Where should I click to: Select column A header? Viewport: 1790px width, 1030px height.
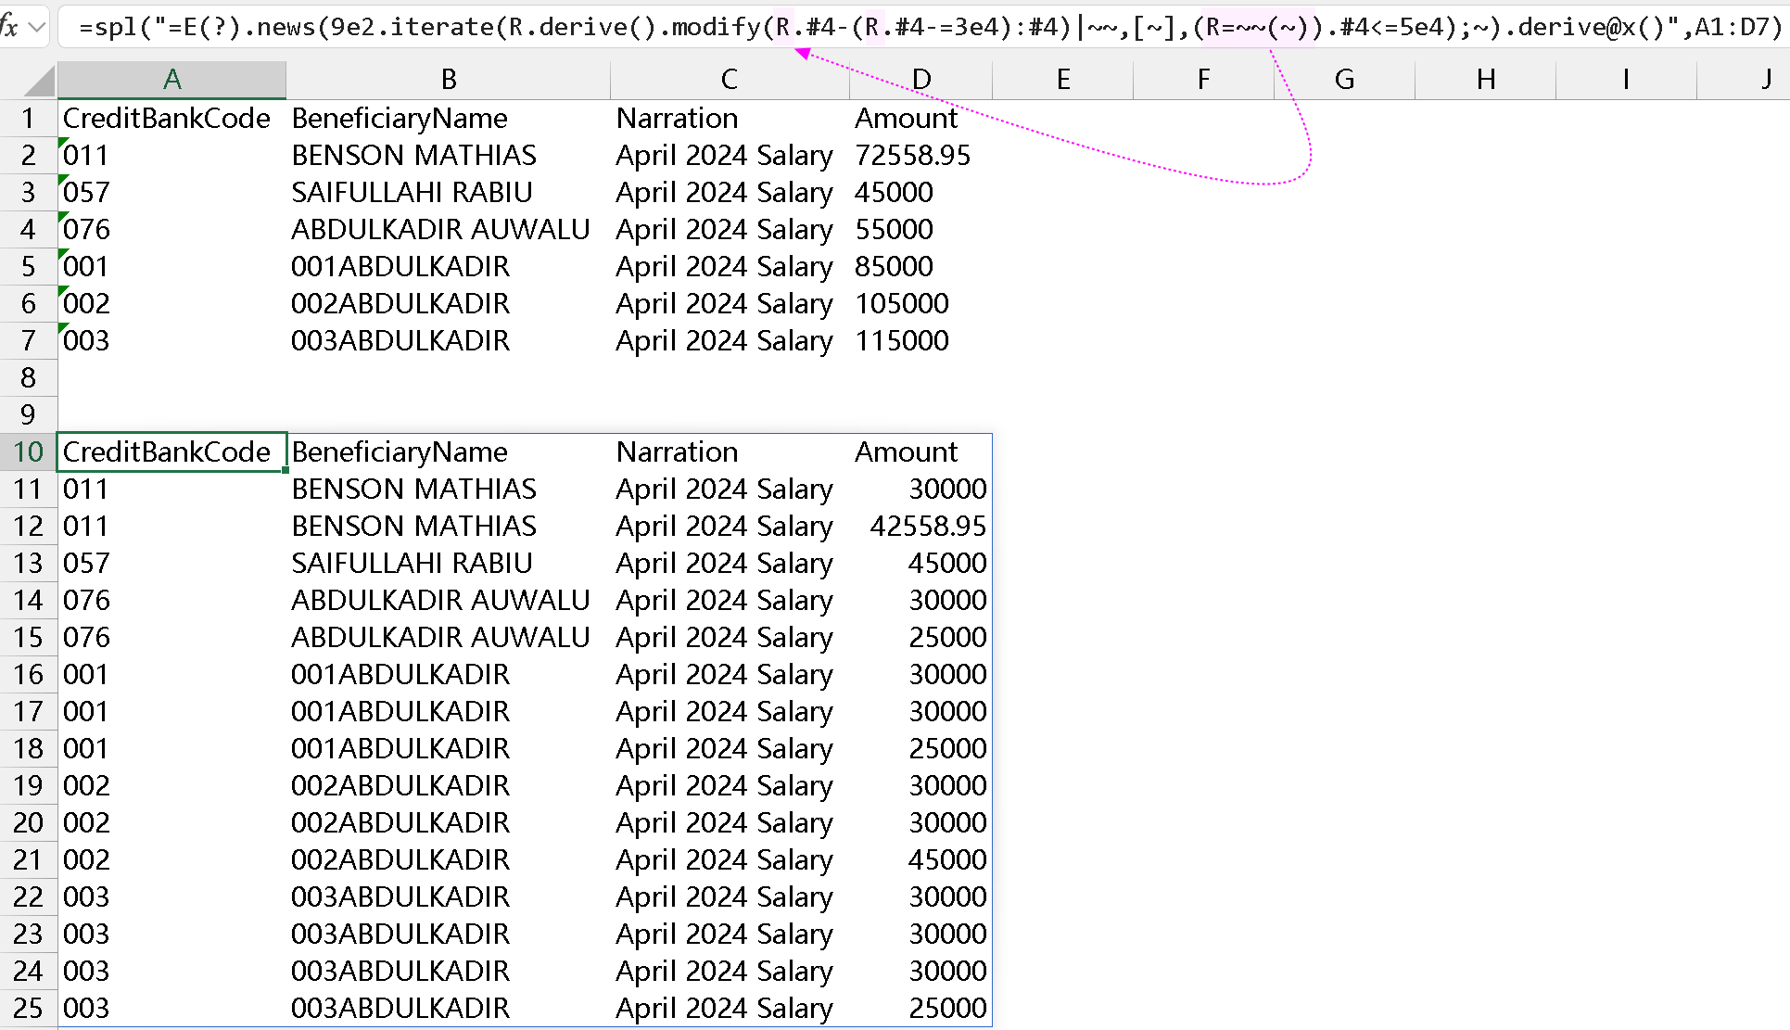tap(171, 80)
